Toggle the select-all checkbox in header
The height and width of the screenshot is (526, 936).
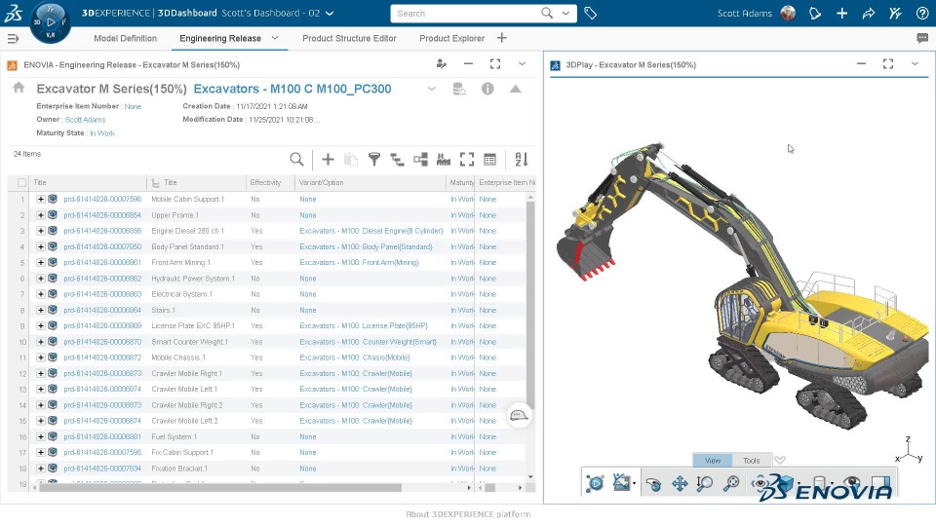click(x=22, y=182)
